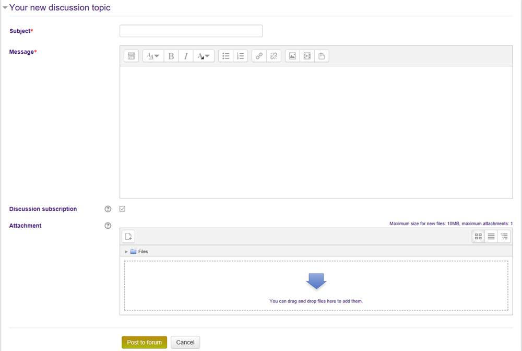522x351 pixels.
Task: Click the Post to forum button
Action: pos(144,342)
